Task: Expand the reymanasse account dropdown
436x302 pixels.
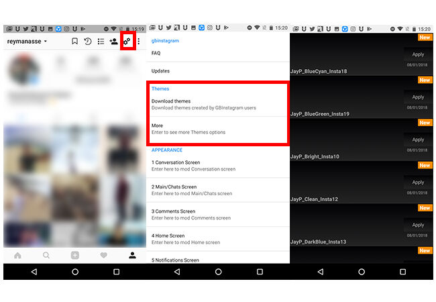Action: [x=27, y=42]
